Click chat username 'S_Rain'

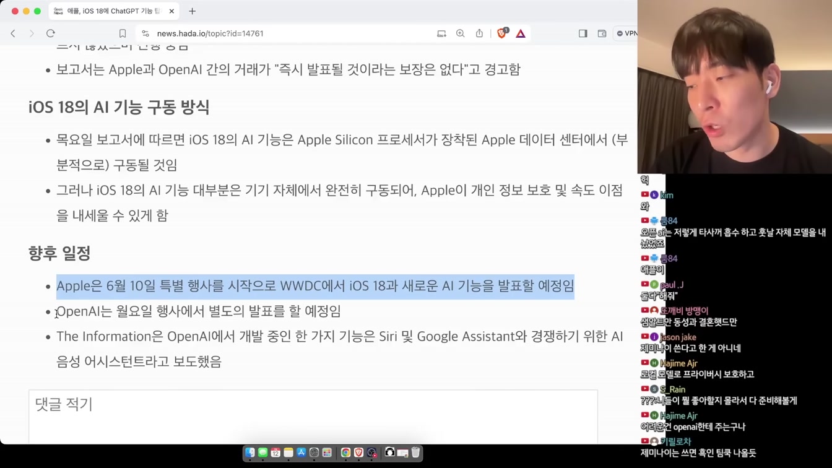pos(672,389)
